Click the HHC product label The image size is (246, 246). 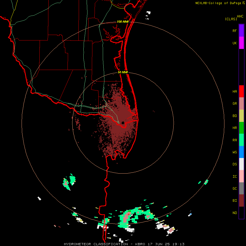pos(240,16)
